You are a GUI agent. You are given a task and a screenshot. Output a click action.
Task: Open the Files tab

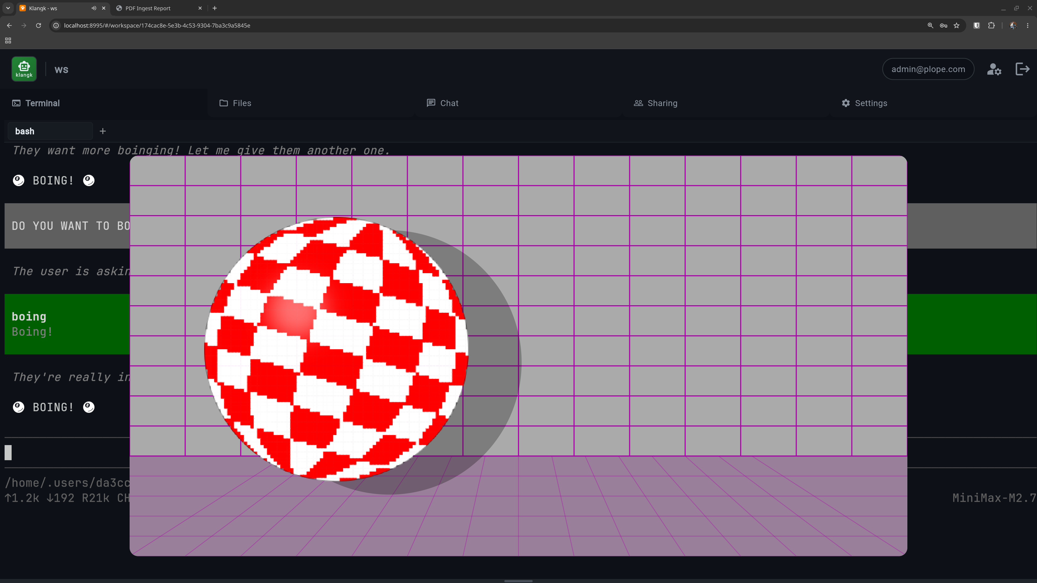pyautogui.click(x=311, y=103)
